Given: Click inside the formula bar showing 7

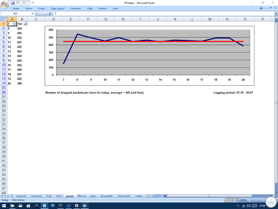Looking at the screenshot, I should tap(163, 14).
